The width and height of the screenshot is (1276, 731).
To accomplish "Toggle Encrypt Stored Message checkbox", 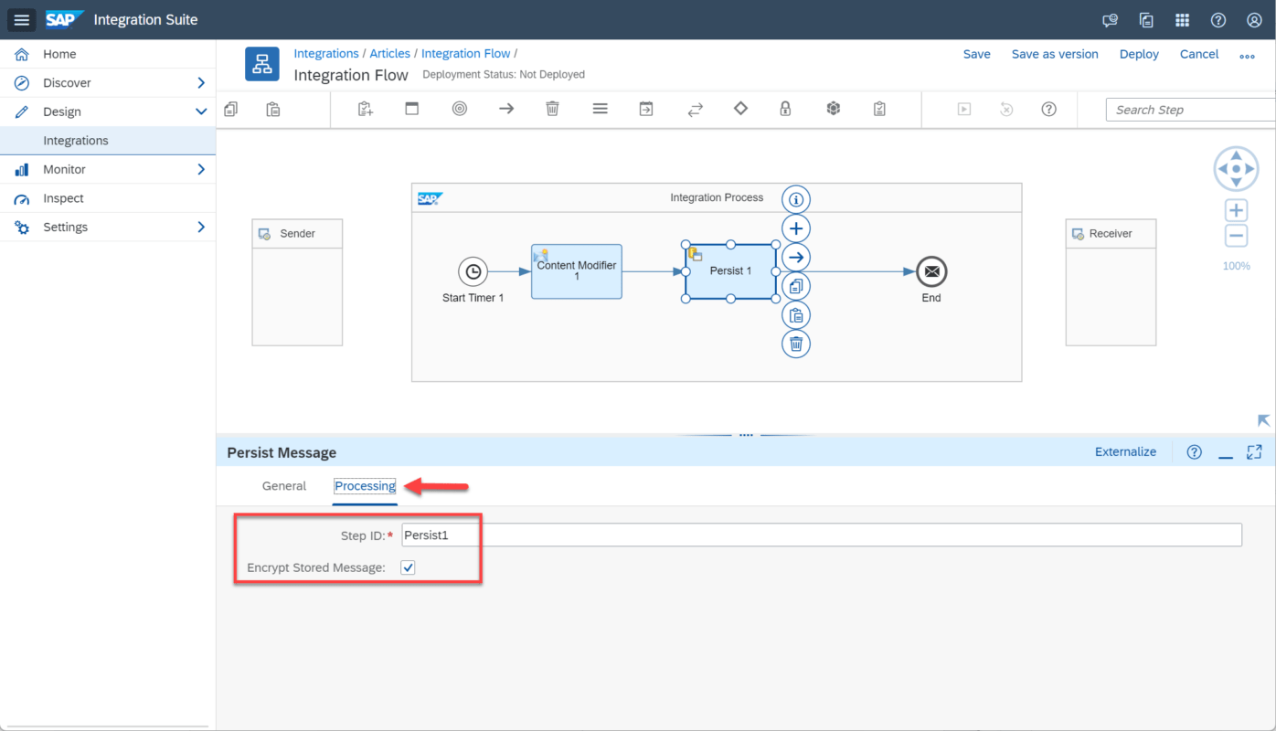I will tap(409, 567).
